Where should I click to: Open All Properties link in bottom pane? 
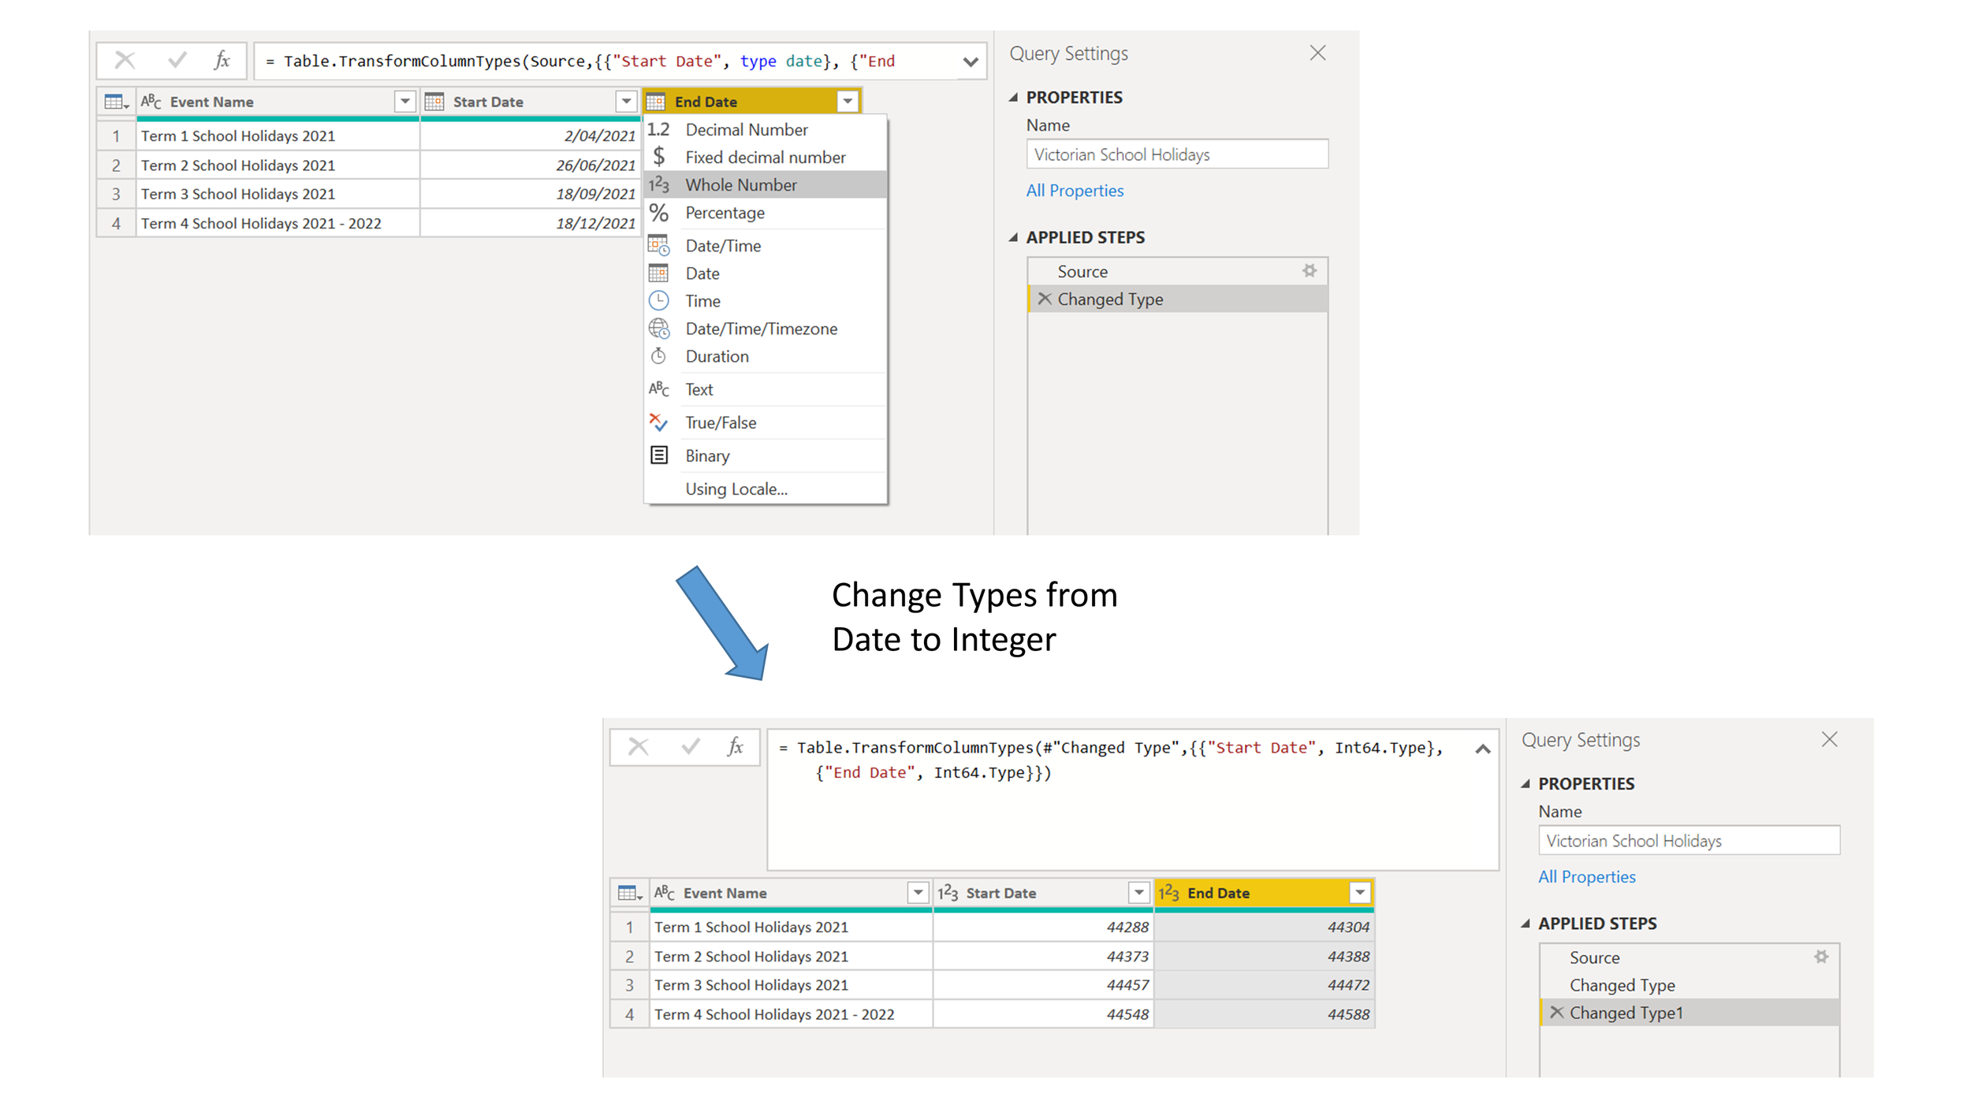click(1587, 877)
